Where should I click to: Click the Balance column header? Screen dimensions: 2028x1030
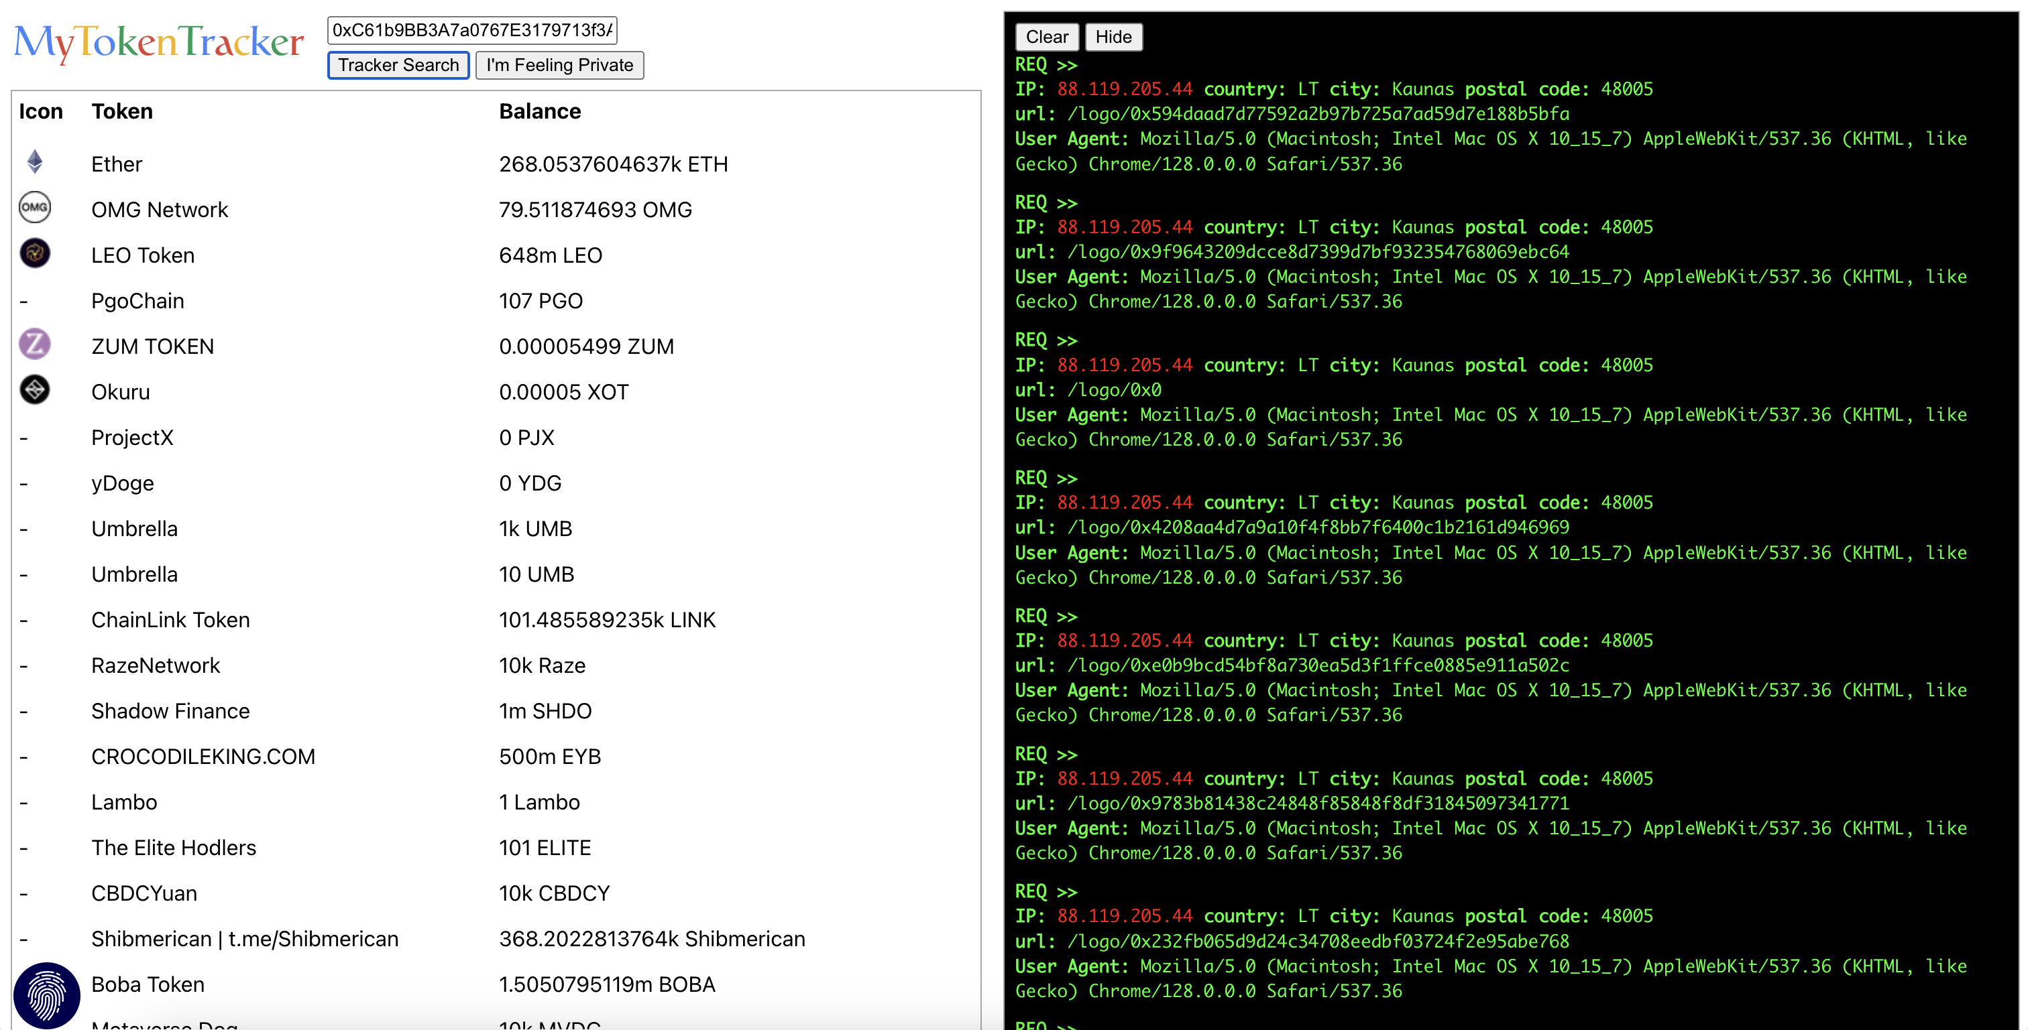(540, 112)
